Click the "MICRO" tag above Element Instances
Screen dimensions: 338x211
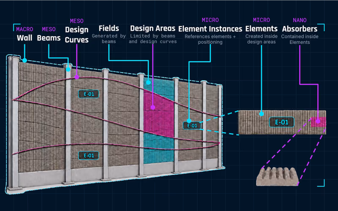click(210, 20)
